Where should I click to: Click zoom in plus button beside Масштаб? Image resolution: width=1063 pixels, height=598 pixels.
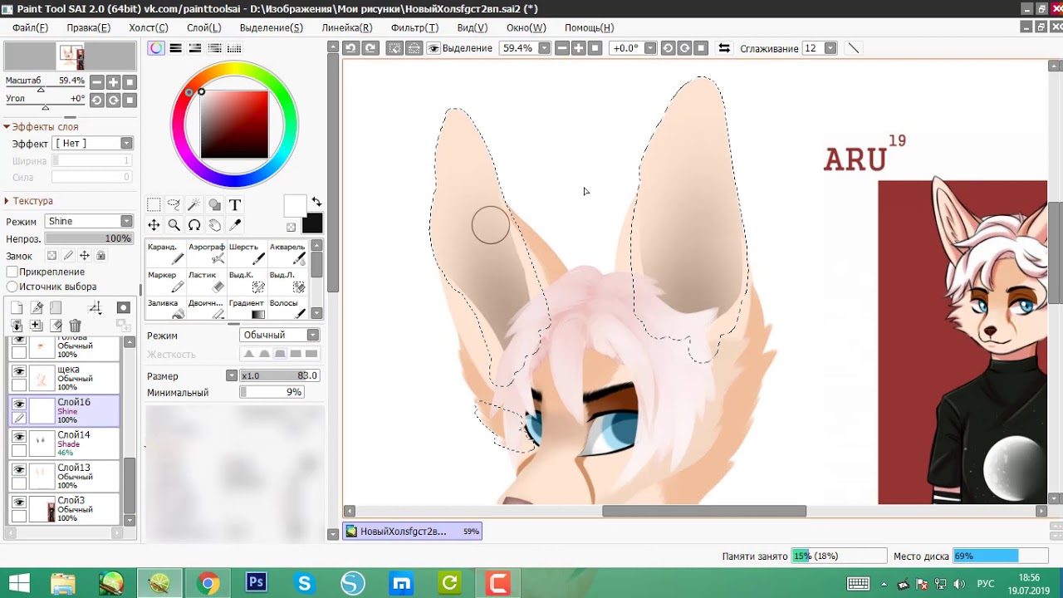pyautogui.click(x=114, y=82)
